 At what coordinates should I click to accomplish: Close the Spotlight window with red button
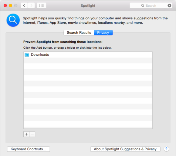pyautogui.click(x=5, y=5)
